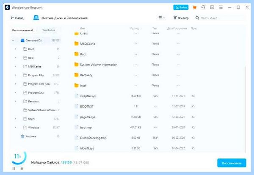Click the found files count 139158
The height and width of the screenshot is (175, 254).
pos(66,162)
